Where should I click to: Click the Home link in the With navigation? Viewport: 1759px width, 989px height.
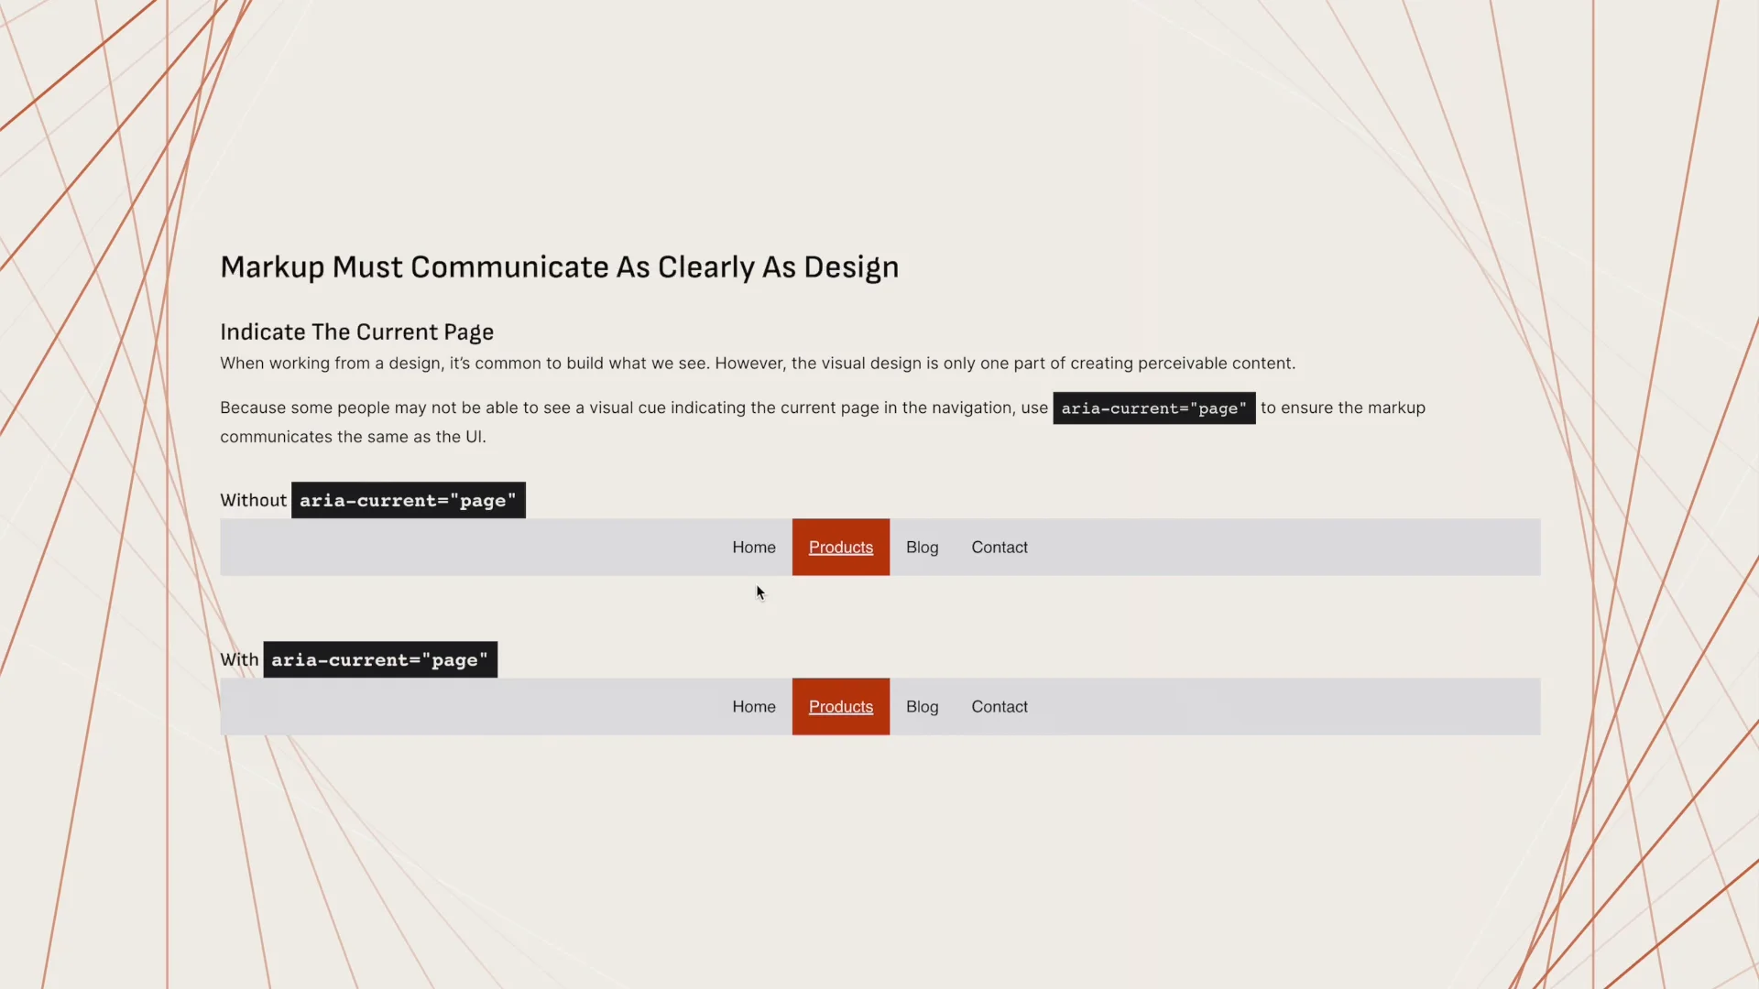click(753, 706)
